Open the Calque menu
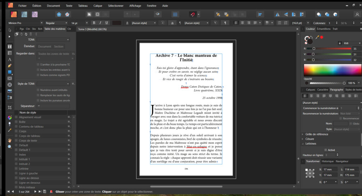The width and height of the screenshot is (362, 196). tap(98, 6)
